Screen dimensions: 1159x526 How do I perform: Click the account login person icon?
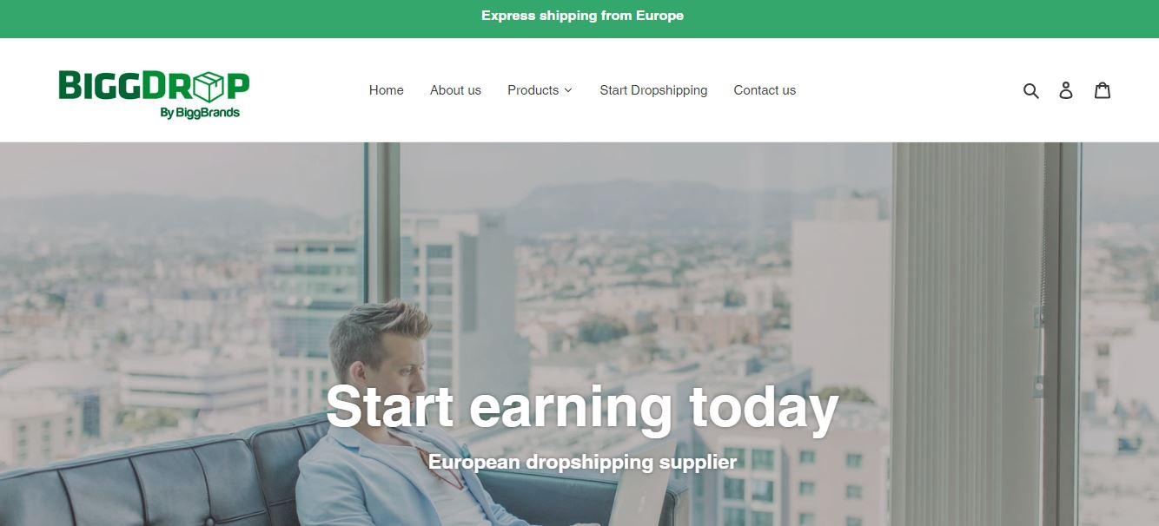click(x=1066, y=90)
